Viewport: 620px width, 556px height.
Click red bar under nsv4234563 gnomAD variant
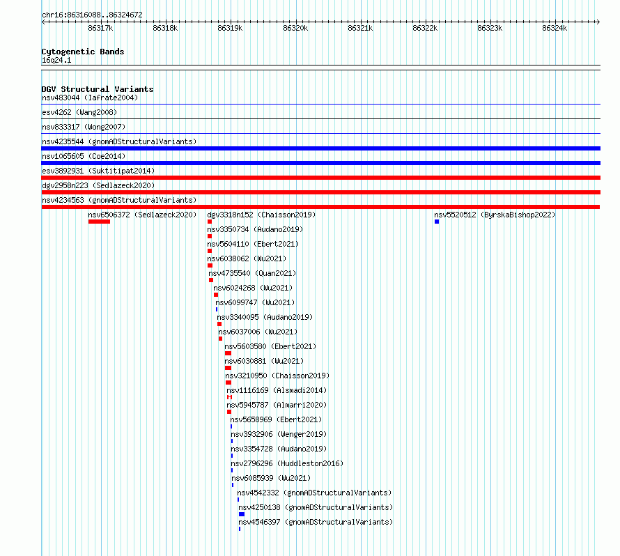tap(320, 207)
